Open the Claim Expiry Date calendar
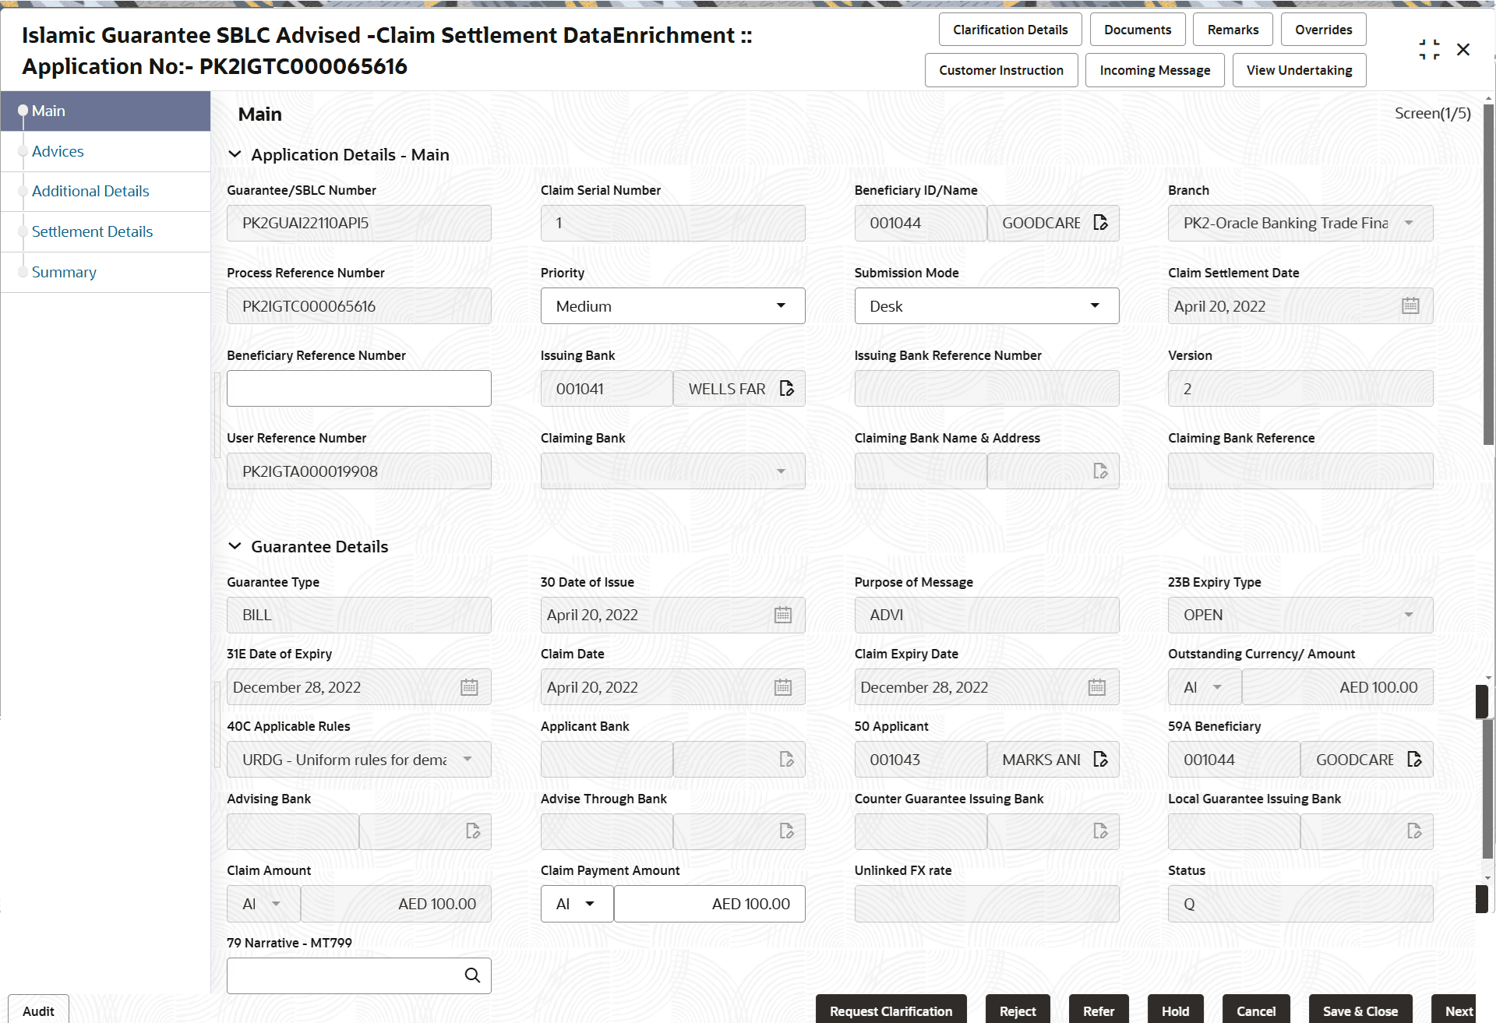 (1097, 687)
